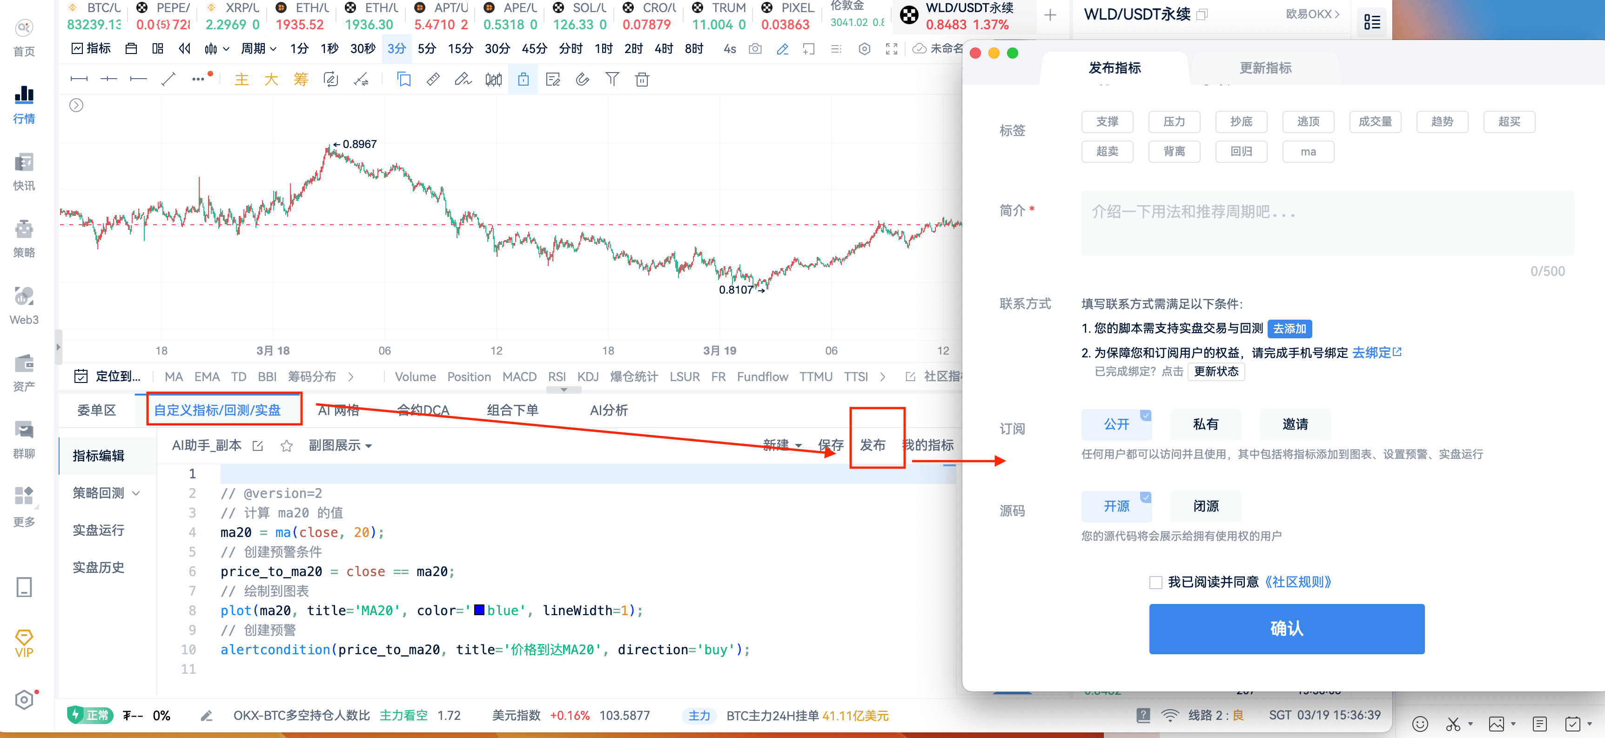Select 开源 source code option

[x=1116, y=506]
